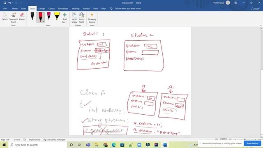Open the proofing check icon in status bar
Screen dimensions: 263x148
pos(25,140)
